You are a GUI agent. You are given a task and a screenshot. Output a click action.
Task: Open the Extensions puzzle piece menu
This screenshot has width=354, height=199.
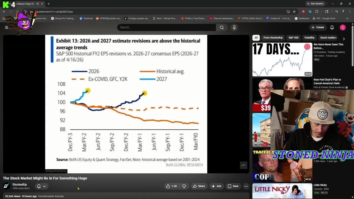coord(317,12)
